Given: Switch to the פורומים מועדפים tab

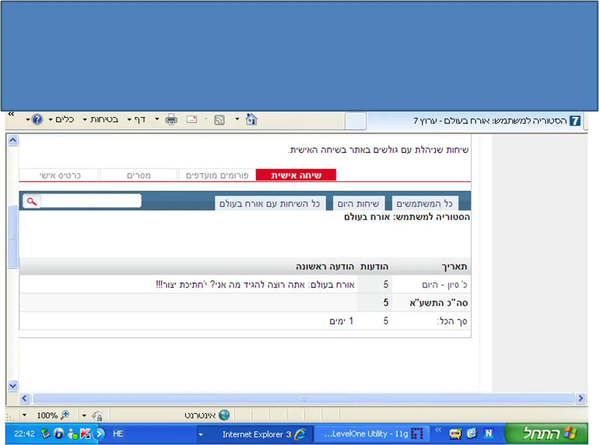Looking at the screenshot, I should tap(217, 175).
